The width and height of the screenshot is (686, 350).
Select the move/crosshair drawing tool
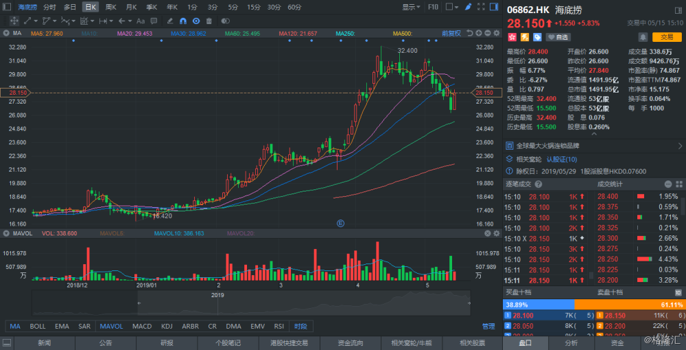pyautogui.click(x=14, y=21)
